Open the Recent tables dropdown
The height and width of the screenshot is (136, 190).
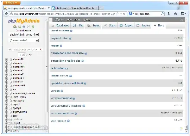(x=24, y=41)
